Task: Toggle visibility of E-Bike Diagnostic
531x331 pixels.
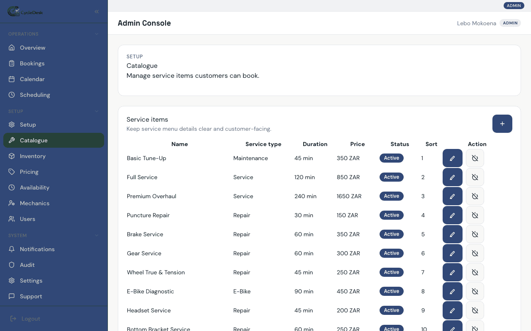Action: (475, 291)
